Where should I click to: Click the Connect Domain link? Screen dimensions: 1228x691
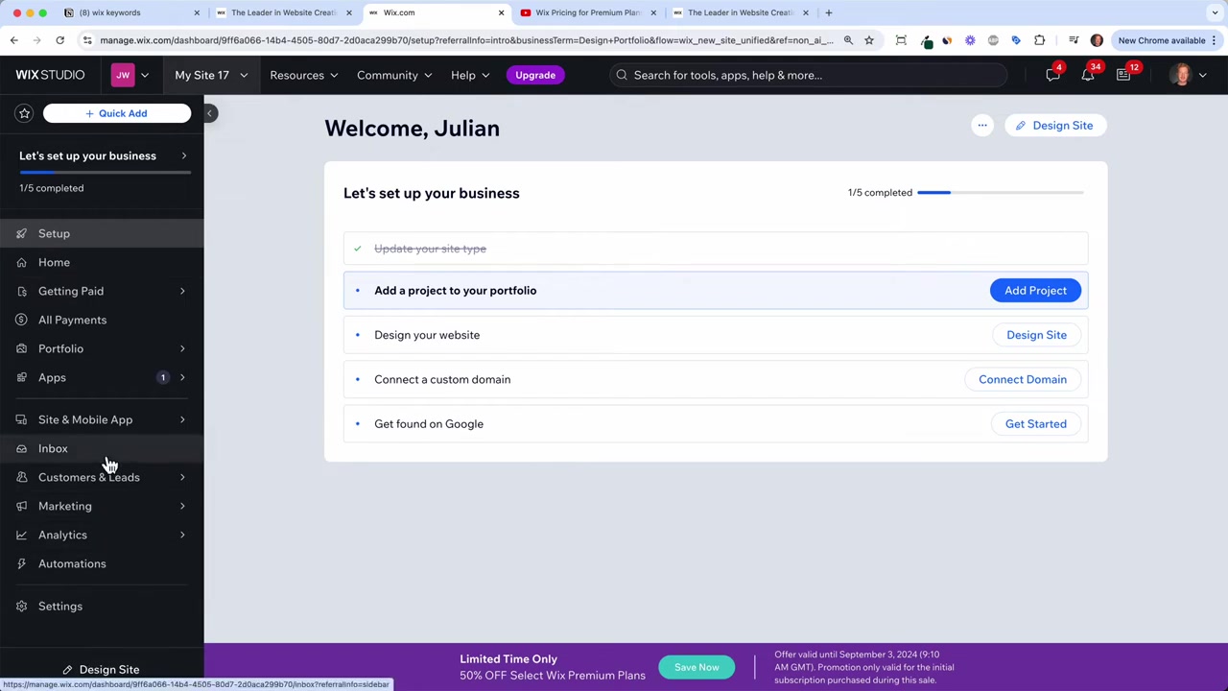[x=1023, y=379]
